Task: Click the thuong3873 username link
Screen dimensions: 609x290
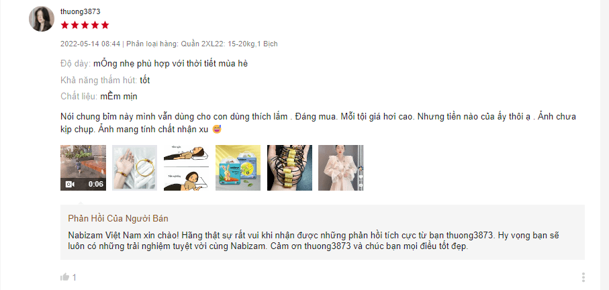Action: point(81,11)
